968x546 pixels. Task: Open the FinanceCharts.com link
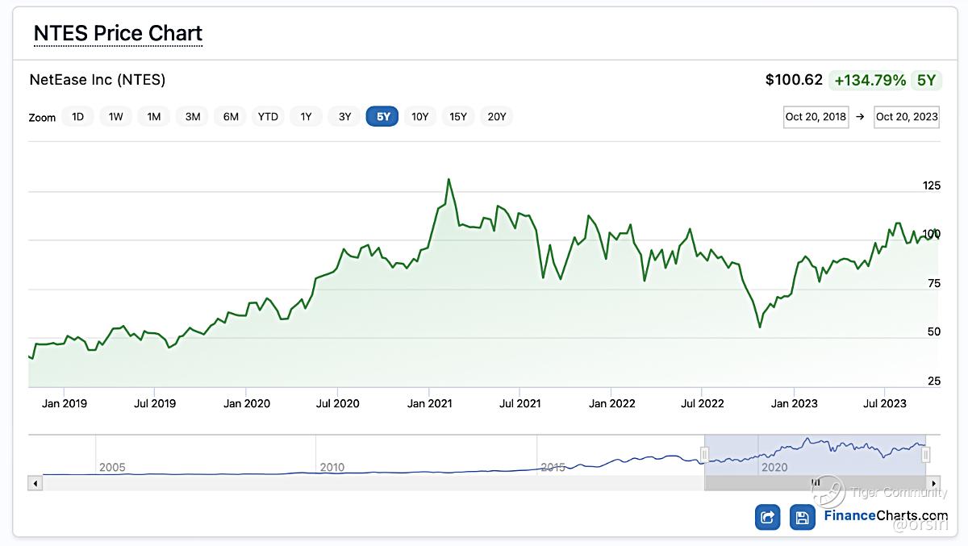[886, 516]
